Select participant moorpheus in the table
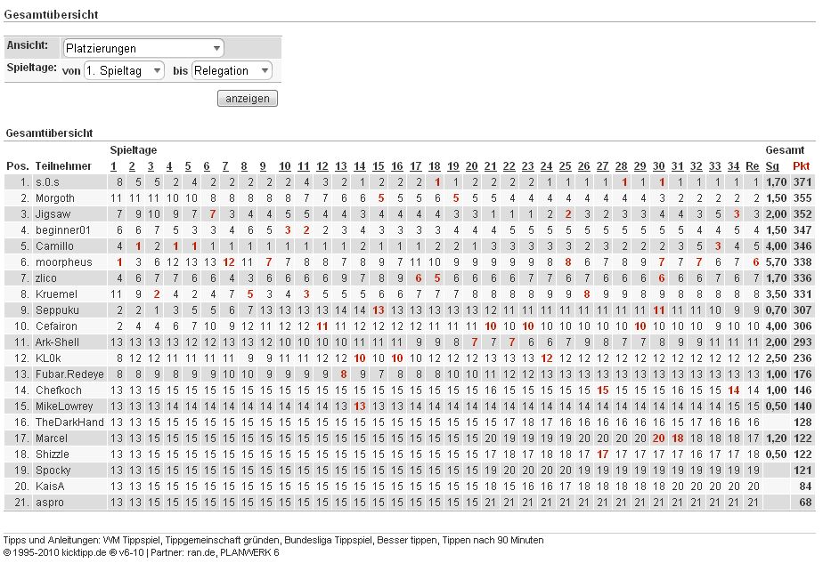823x563 pixels. coord(63,262)
